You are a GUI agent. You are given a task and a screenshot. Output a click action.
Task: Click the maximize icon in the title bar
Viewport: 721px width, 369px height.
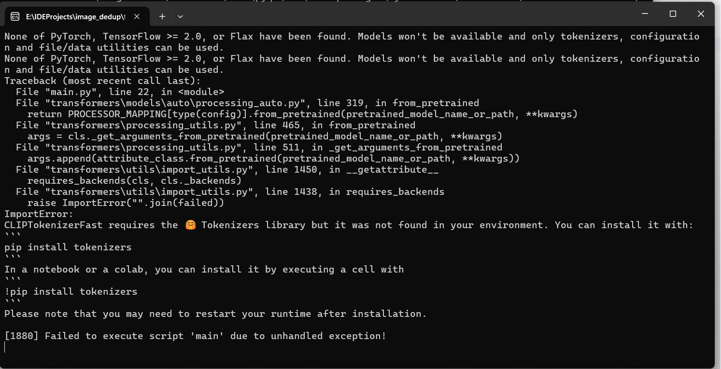pyautogui.click(x=672, y=14)
